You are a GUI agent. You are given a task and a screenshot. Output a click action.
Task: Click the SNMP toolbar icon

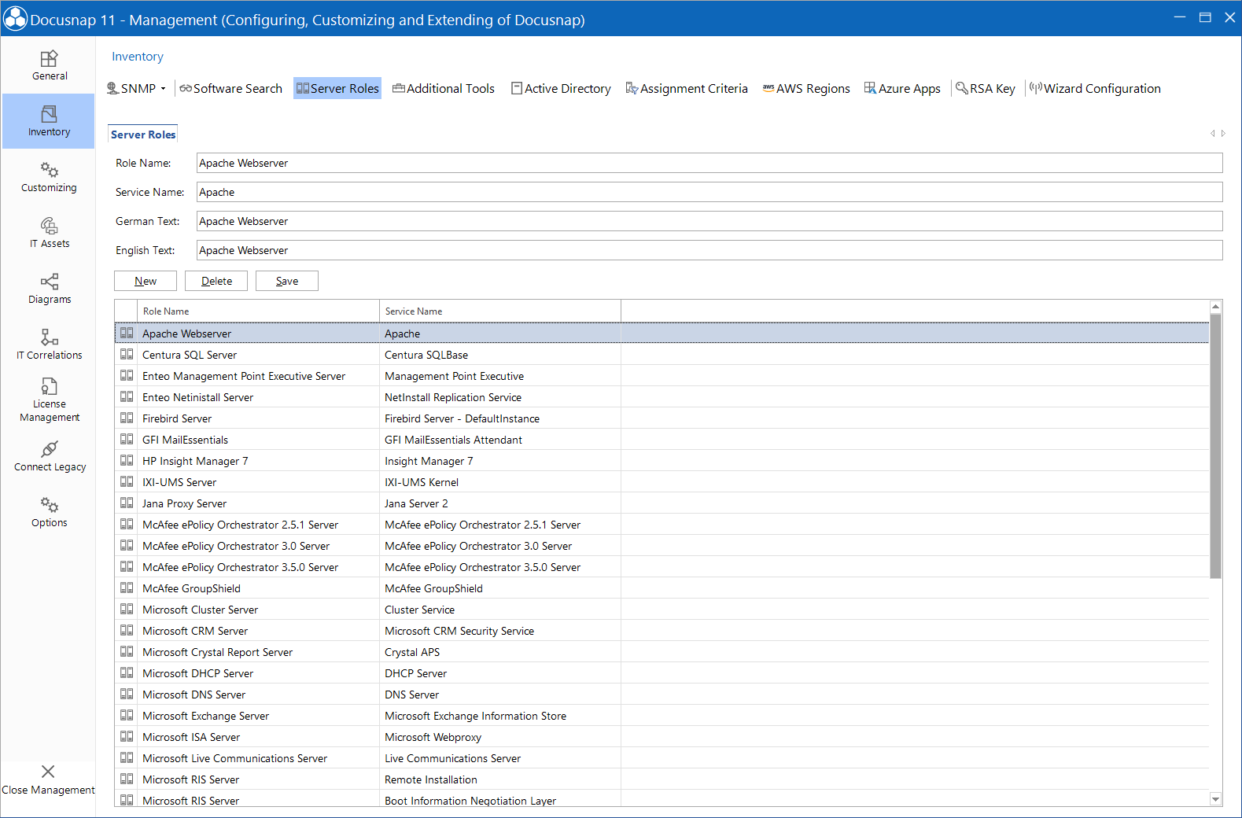112,88
